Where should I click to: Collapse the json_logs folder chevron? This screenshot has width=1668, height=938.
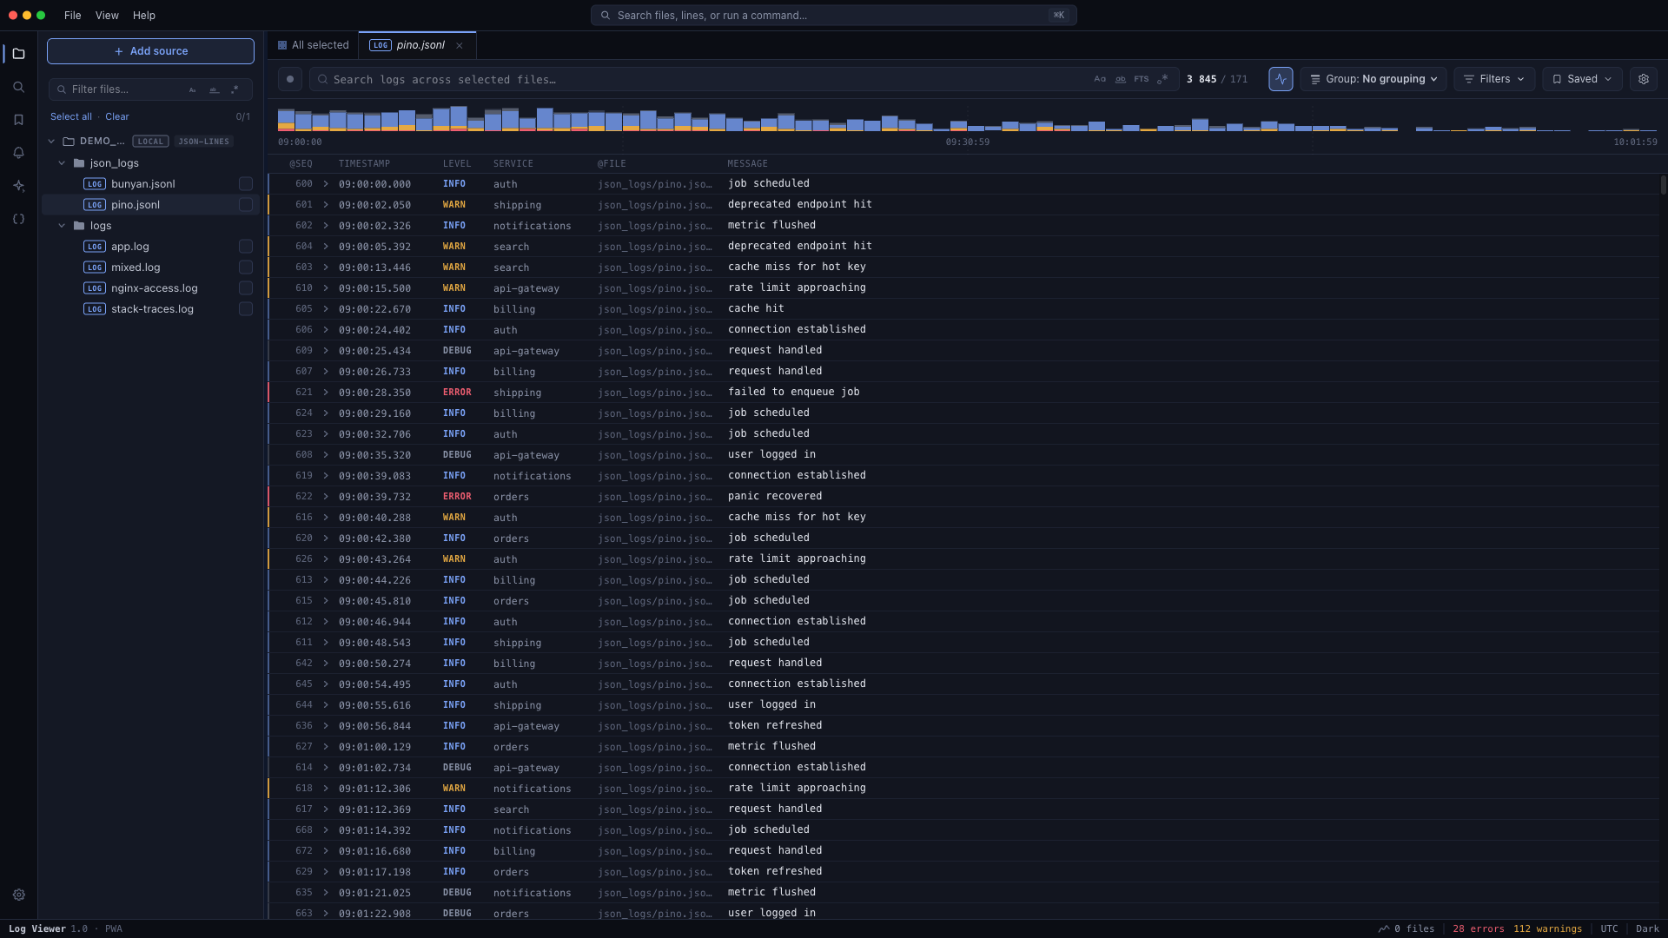pos(62,163)
